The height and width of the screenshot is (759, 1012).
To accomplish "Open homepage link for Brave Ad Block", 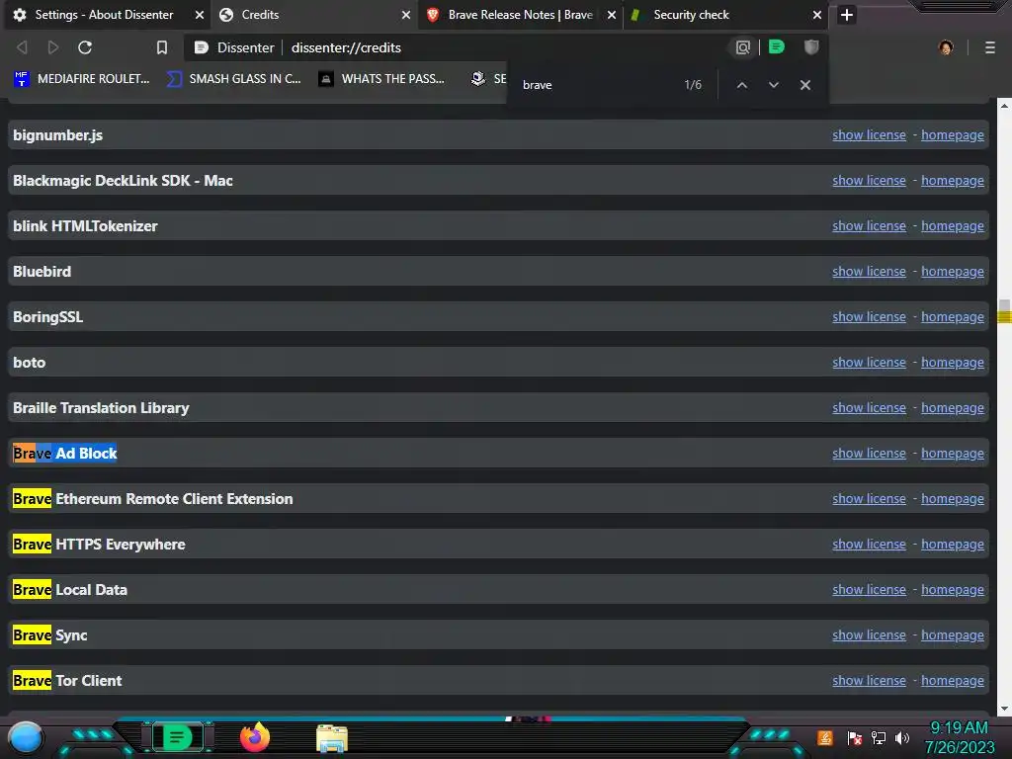I will [x=952, y=453].
